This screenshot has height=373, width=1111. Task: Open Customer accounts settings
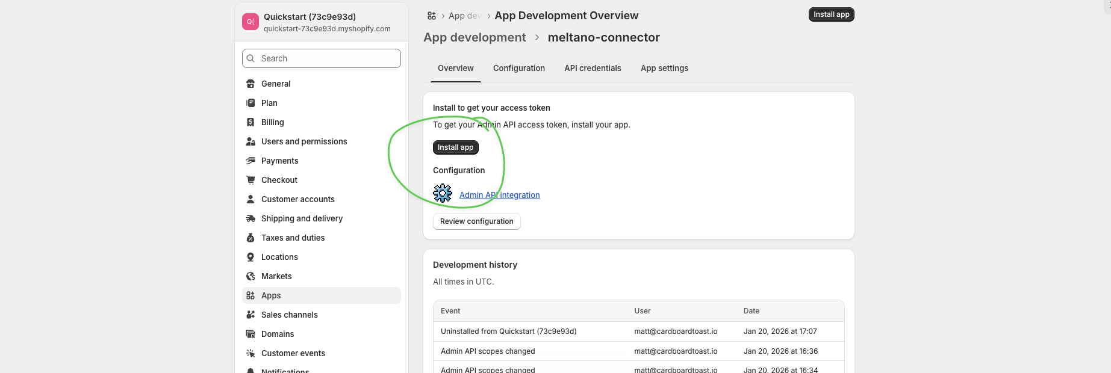(x=322, y=199)
